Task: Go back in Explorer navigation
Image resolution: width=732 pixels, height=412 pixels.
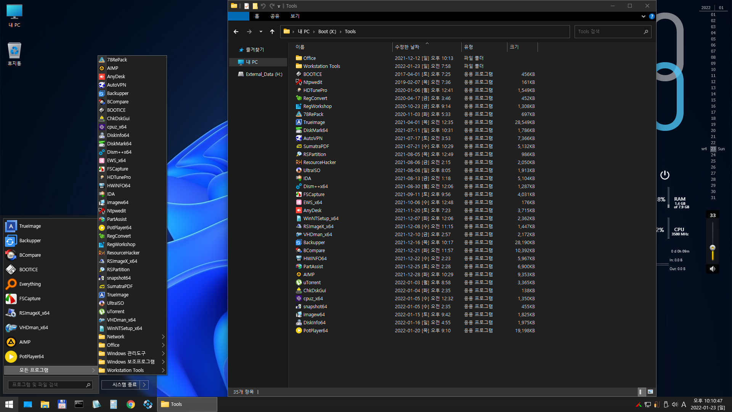Action: pos(236,32)
